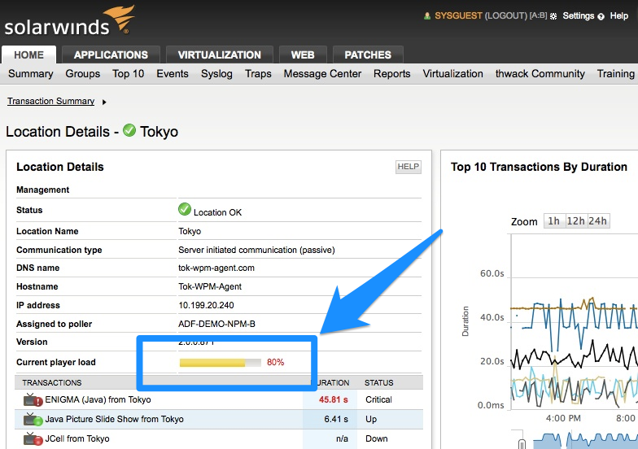Open the HOME tab

click(28, 54)
